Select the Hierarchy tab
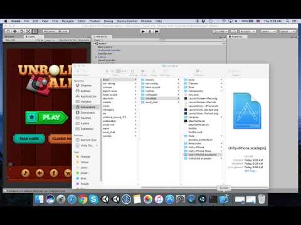The image size is (301, 225). pos(102,37)
